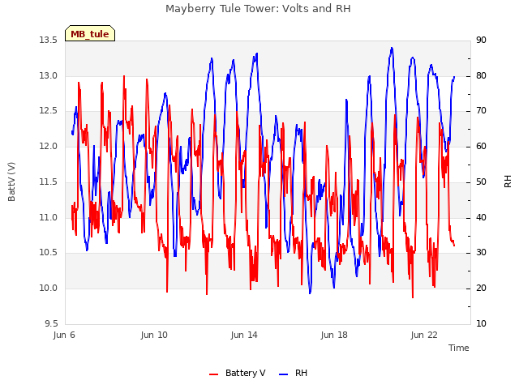Click the right-side RH axis title
This screenshot has height=389, width=519.
click(x=508, y=182)
